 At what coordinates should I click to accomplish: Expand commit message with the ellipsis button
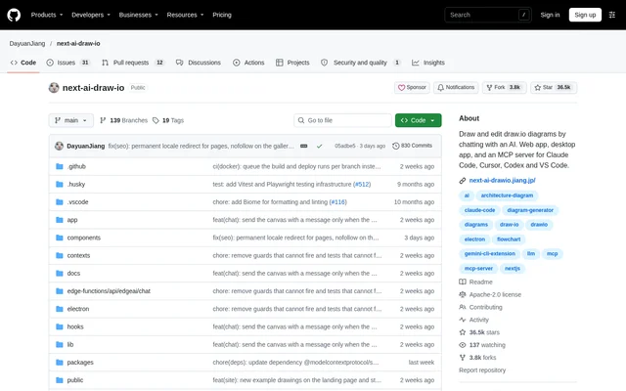tap(304, 146)
